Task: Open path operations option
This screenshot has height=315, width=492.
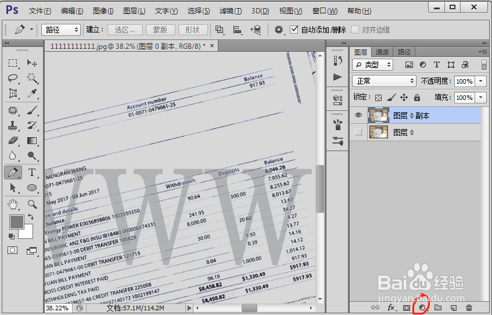Action: coord(220,30)
